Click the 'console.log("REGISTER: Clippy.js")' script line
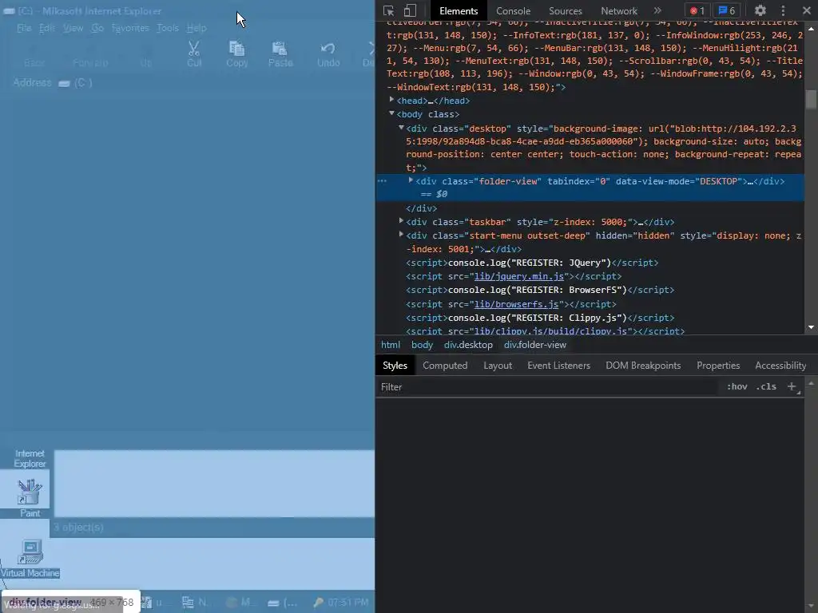Image resolution: width=818 pixels, height=613 pixels. tap(538, 318)
